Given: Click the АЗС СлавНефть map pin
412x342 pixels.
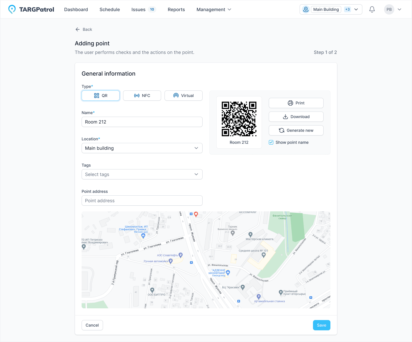Looking at the screenshot, I should [x=181, y=255].
